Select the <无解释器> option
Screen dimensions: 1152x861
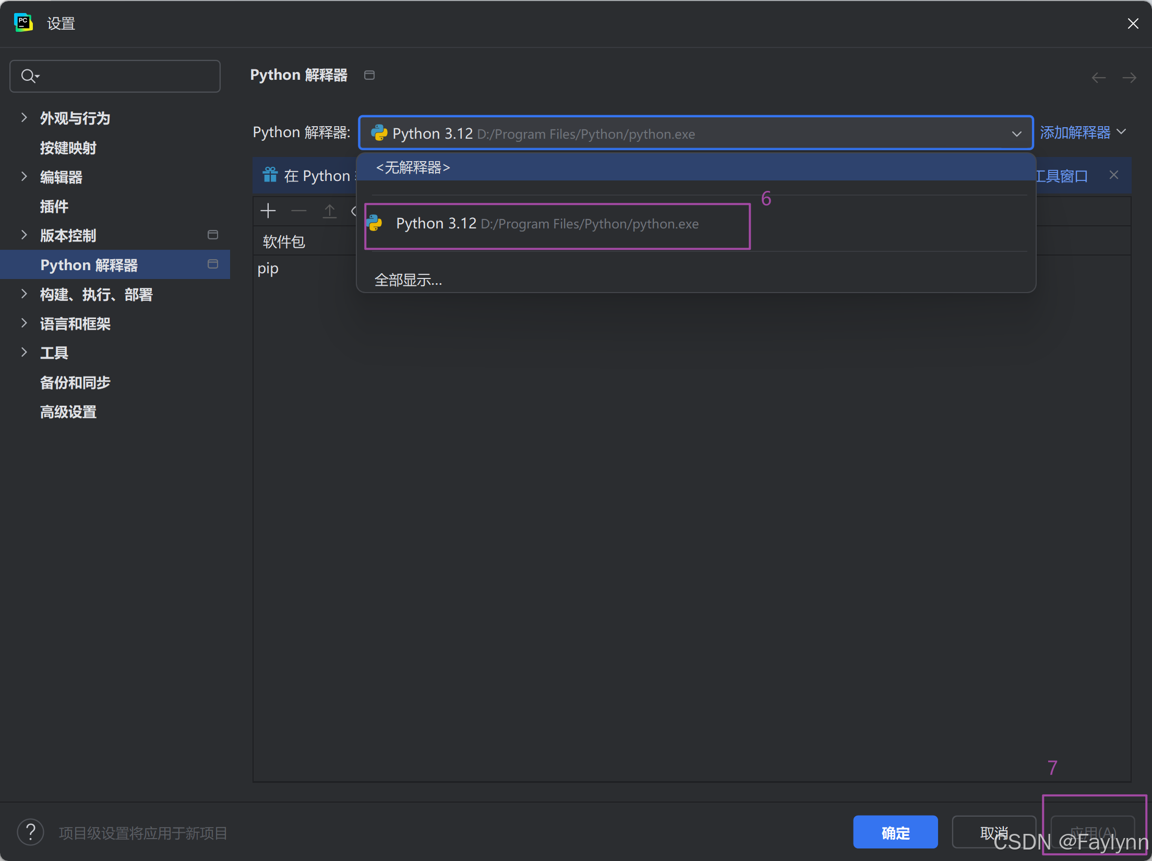pos(413,167)
